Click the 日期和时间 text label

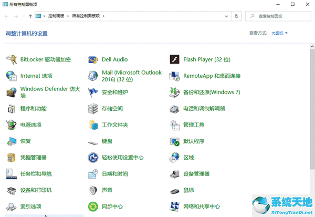(114, 174)
